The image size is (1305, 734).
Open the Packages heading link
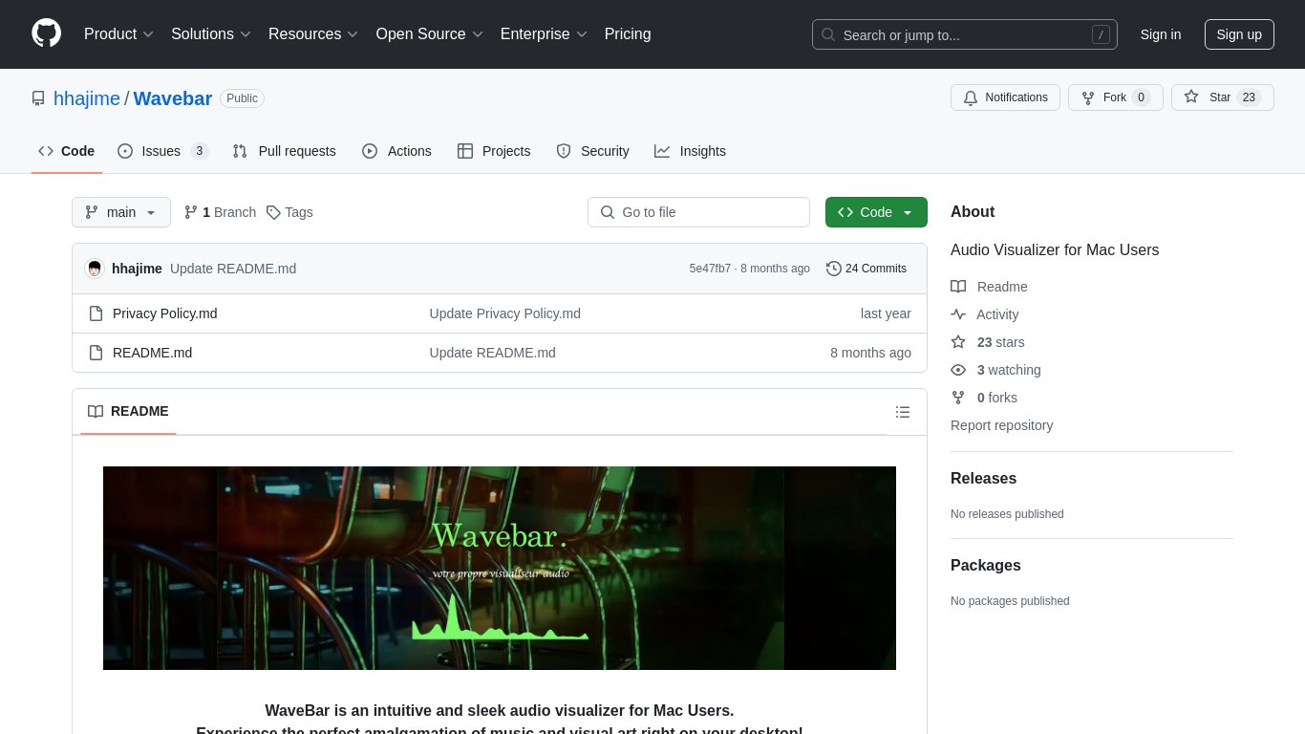[985, 565]
